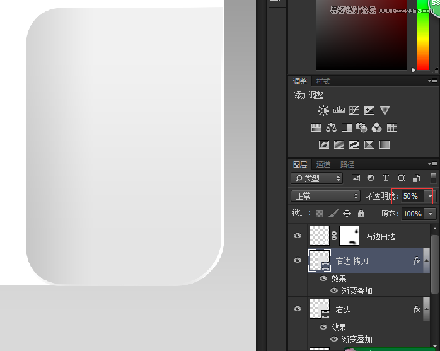Add an Invert adjustment layer
Screen dimensions: 440x351
pos(324,145)
